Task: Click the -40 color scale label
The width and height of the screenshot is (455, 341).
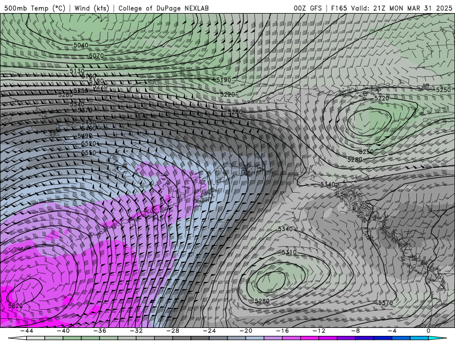Action: (x=63, y=331)
